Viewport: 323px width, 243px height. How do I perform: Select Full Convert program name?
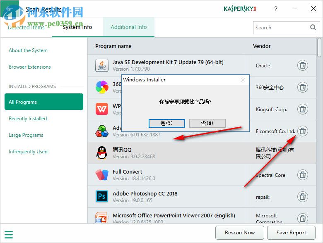pyautogui.click(x=127, y=172)
